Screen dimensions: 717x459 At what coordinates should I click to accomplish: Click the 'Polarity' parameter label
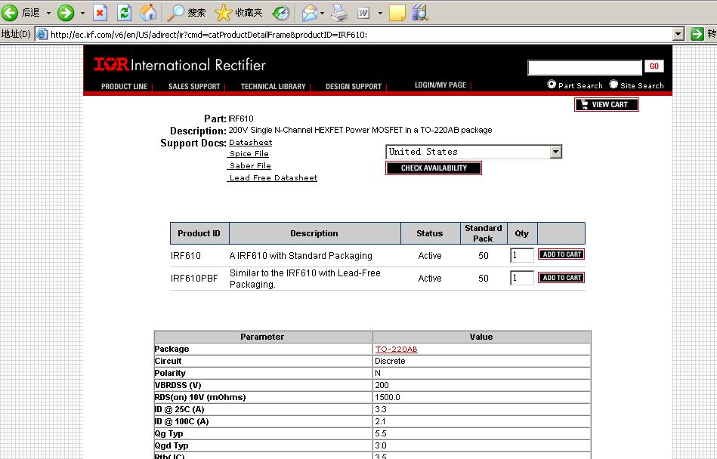tap(170, 373)
